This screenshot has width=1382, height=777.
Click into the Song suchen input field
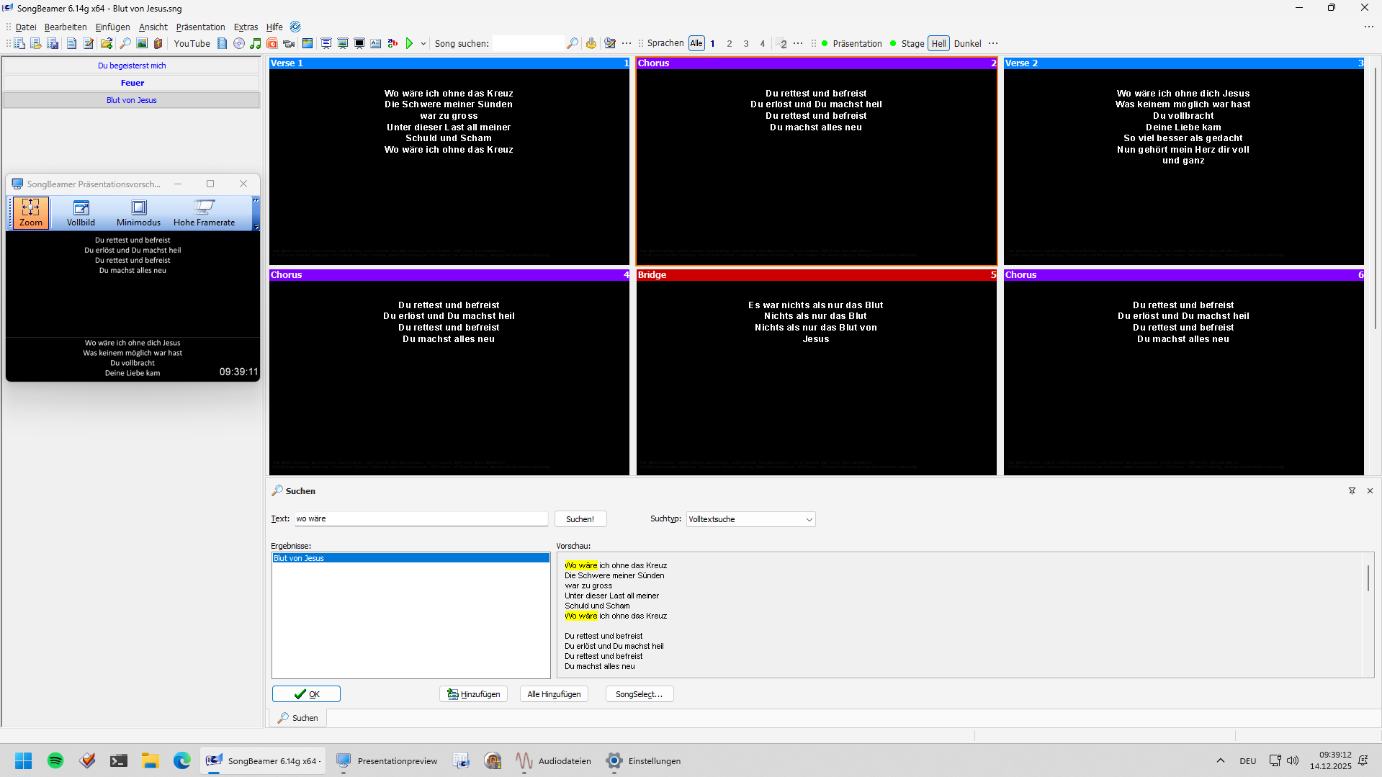tap(529, 44)
